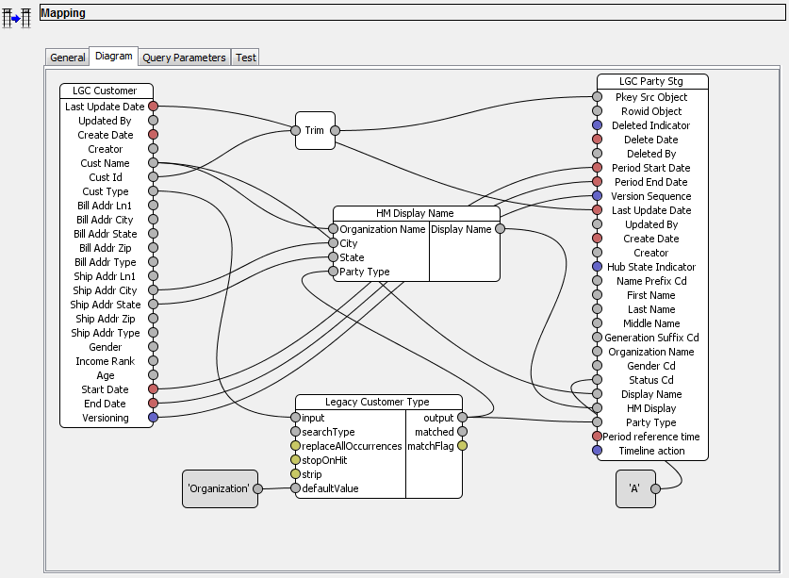Click the defaultValue port on Legacy Customer Type
The image size is (789, 578).
(x=294, y=488)
